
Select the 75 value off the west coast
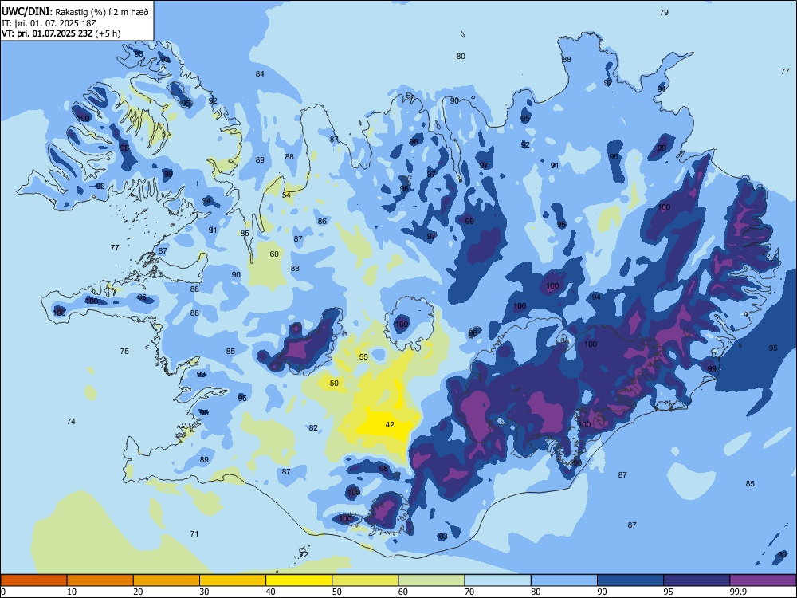(124, 352)
